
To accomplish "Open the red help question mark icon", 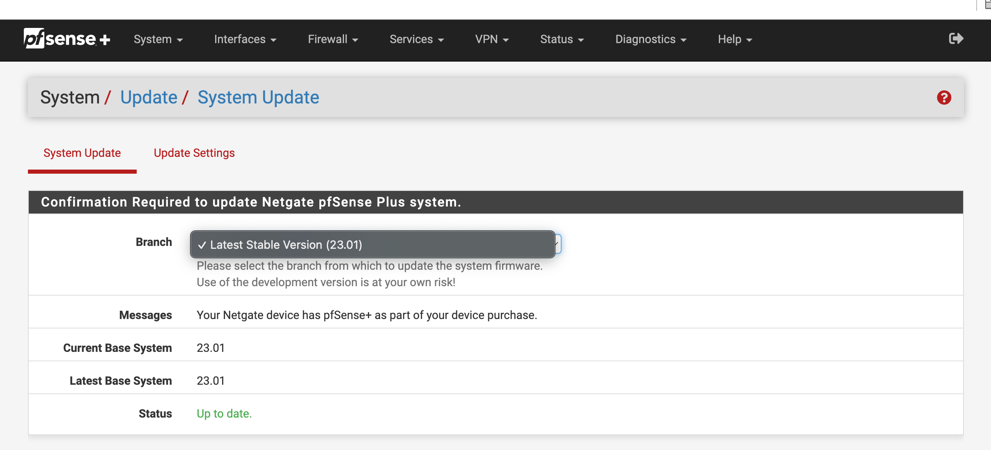I will click(944, 98).
